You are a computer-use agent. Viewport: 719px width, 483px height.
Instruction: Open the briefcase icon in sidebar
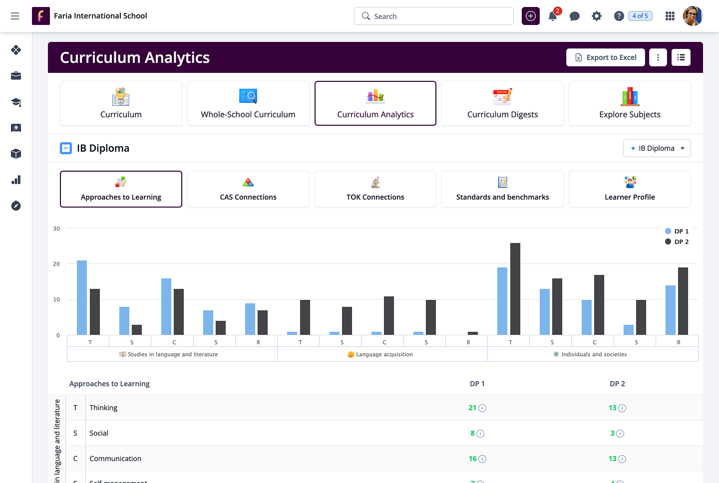coord(16,76)
